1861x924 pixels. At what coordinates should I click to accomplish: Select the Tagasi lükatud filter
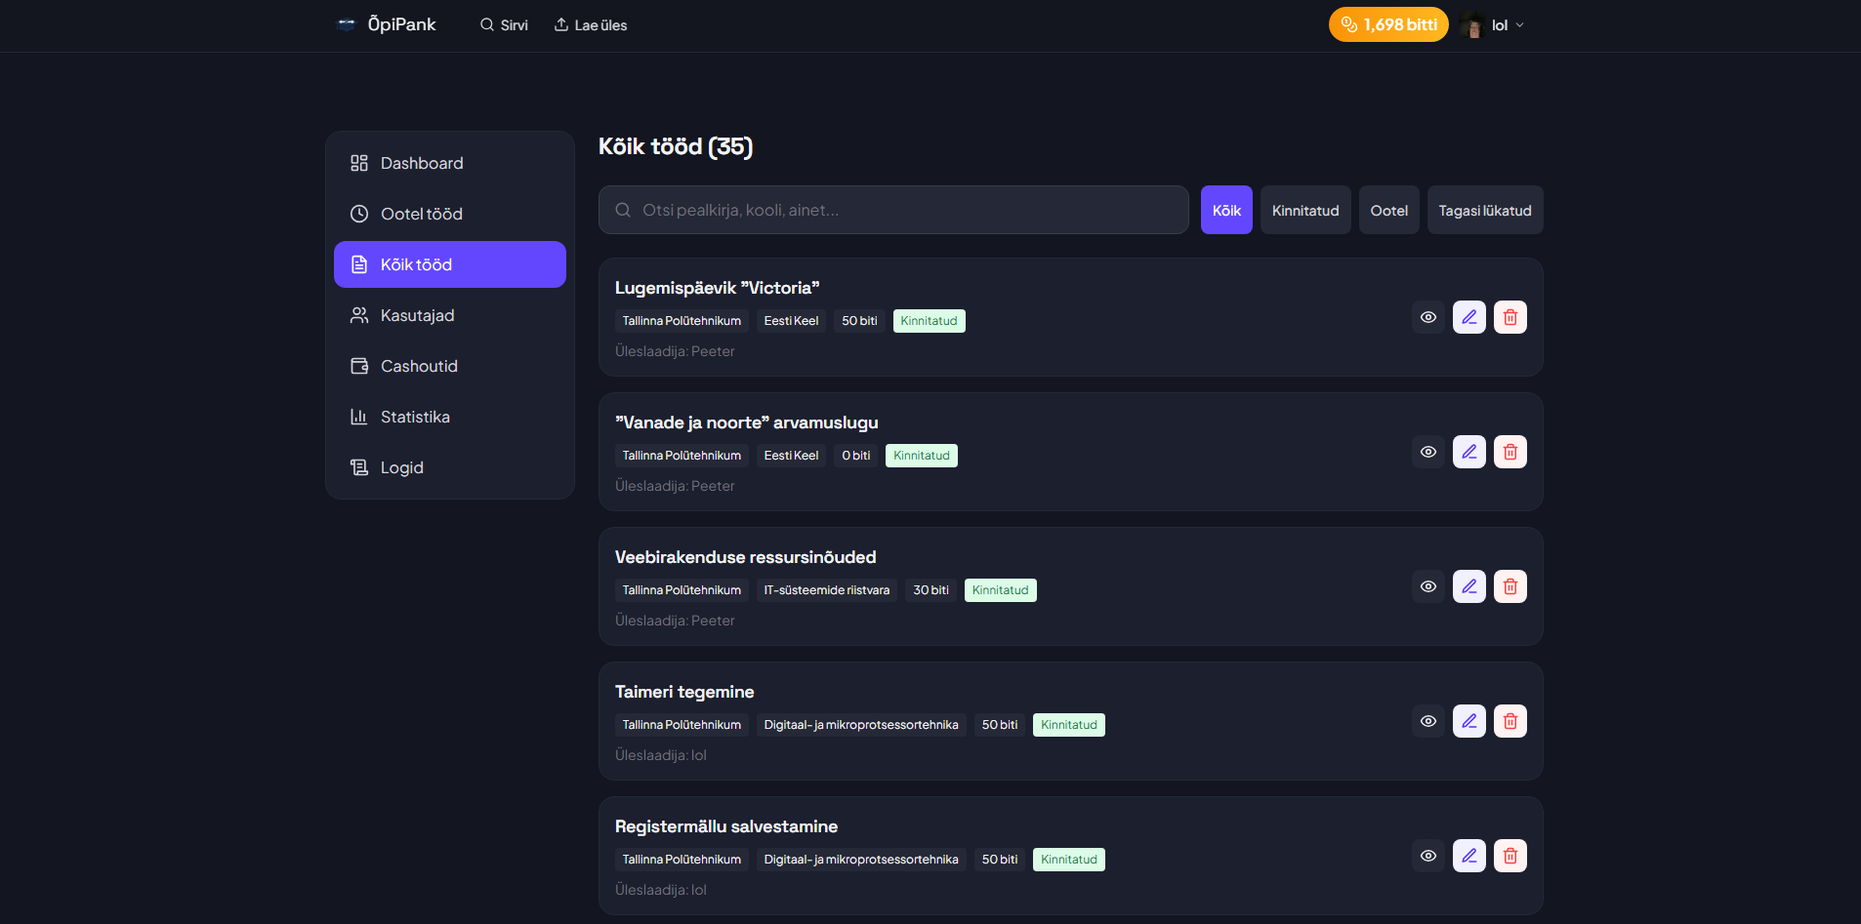pos(1484,211)
